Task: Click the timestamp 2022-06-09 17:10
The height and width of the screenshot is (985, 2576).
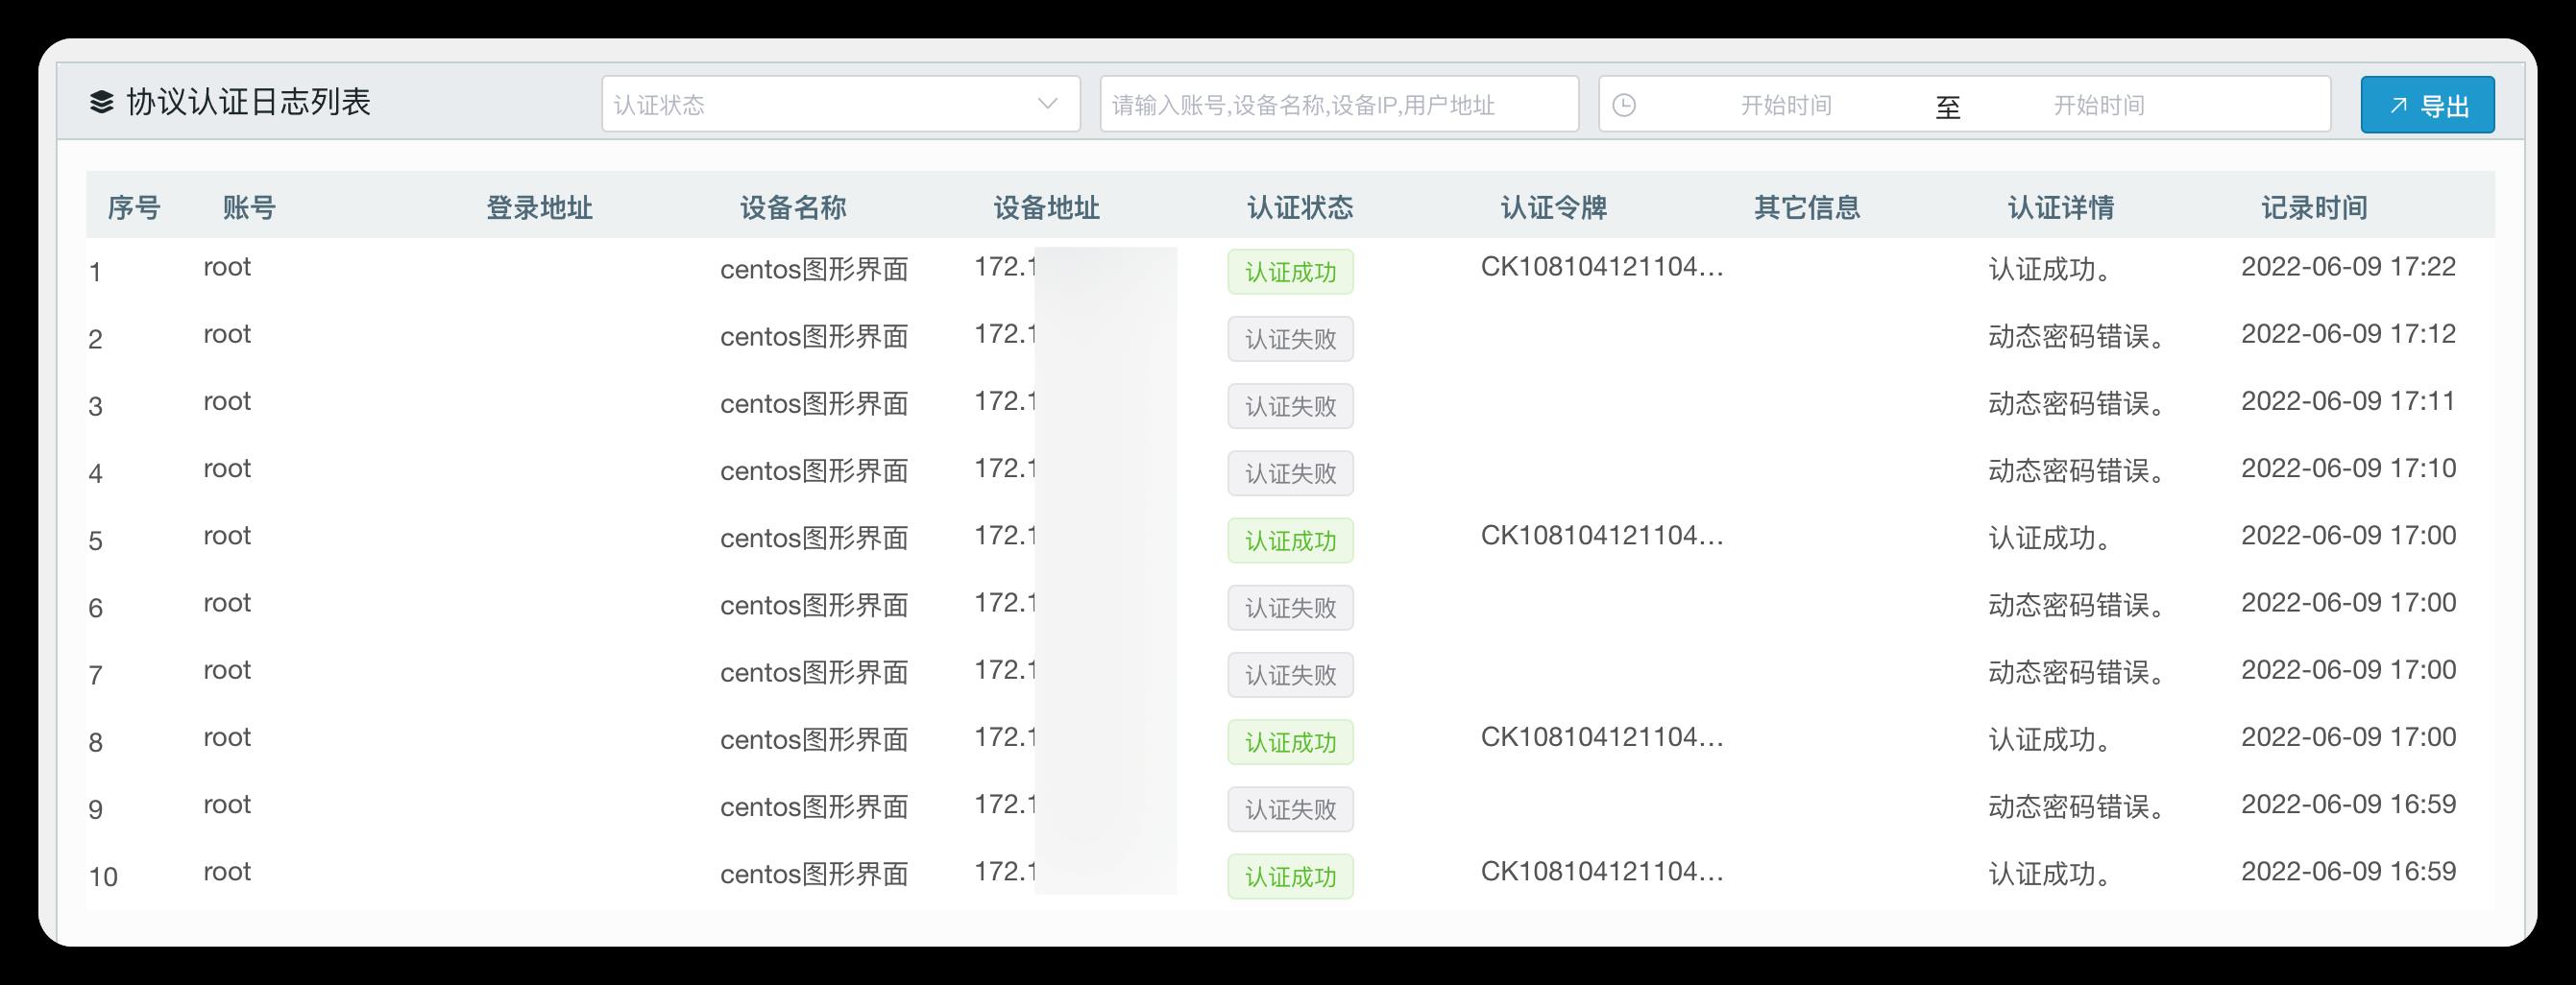Action: 2348,468
